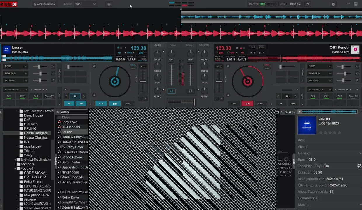Open ECHO effect dropdown on right deck
The height and width of the screenshot is (210, 362).
[320, 66]
